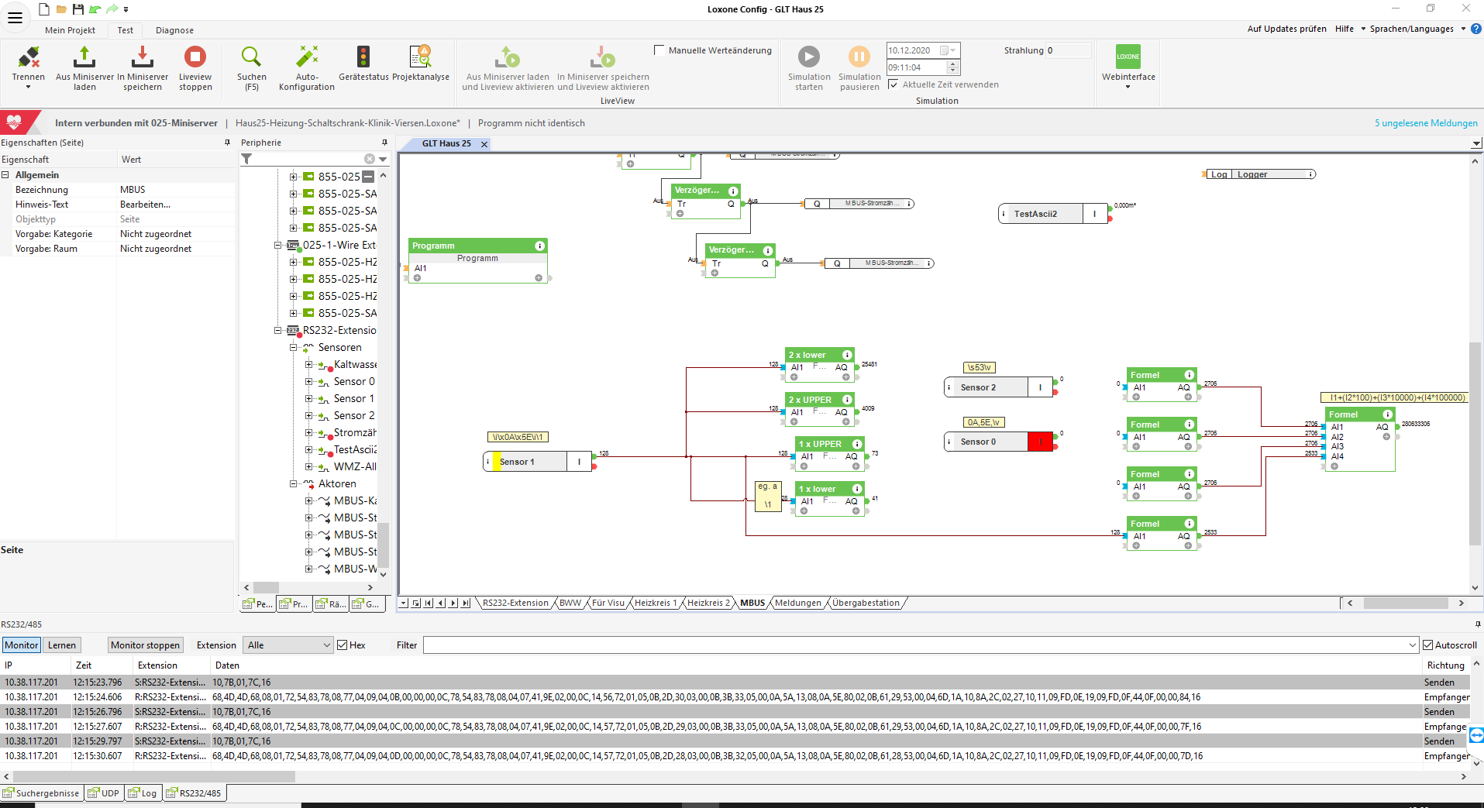Image resolution: width=1484 pixels, height=808 pixels.
Task: Open the Projektanalyse tool
Action: 420,57
